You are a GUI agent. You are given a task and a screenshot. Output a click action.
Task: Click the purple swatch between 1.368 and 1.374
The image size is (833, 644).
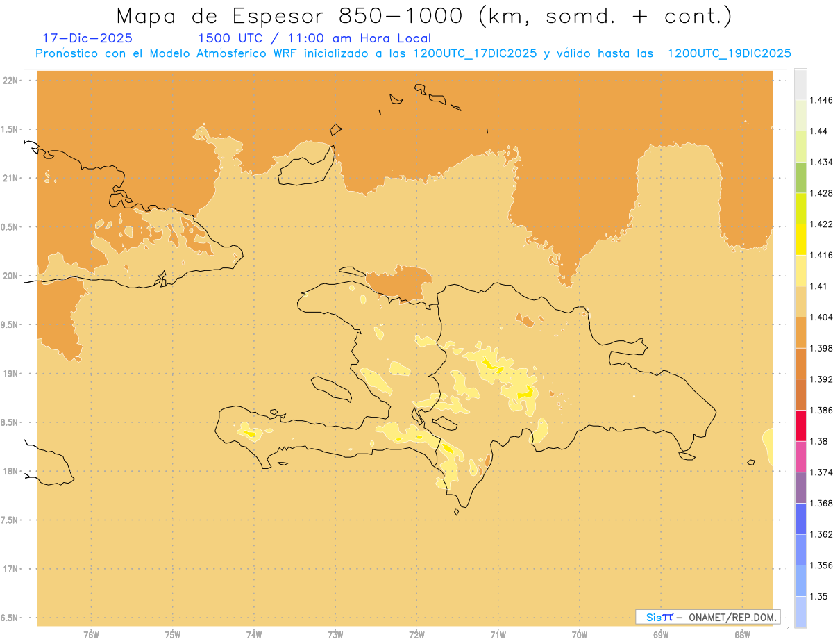point(800,488)
